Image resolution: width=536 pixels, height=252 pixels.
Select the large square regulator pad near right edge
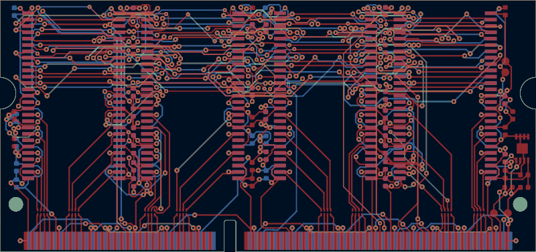pos(522,148)
